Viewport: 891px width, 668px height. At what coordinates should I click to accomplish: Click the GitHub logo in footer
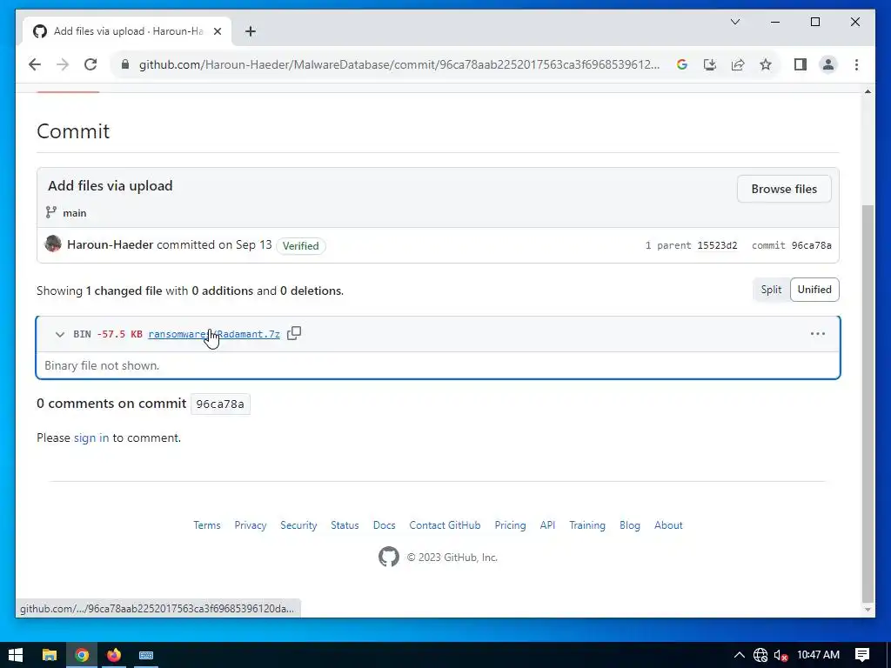pyautogui.click(x=389, y=557)
